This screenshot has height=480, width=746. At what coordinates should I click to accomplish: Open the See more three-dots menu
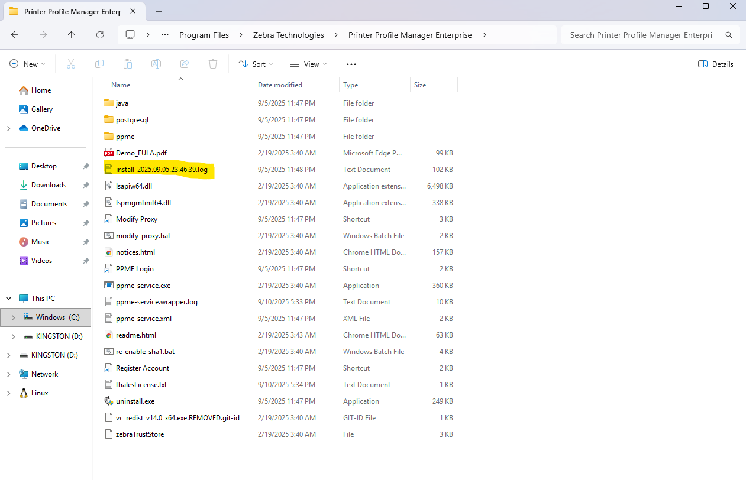[x=351, y=64]
